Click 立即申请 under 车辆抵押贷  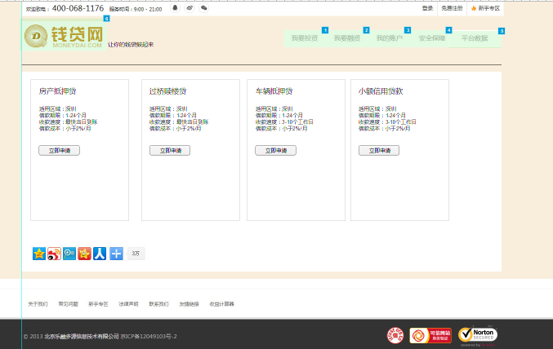coord(275,151)
